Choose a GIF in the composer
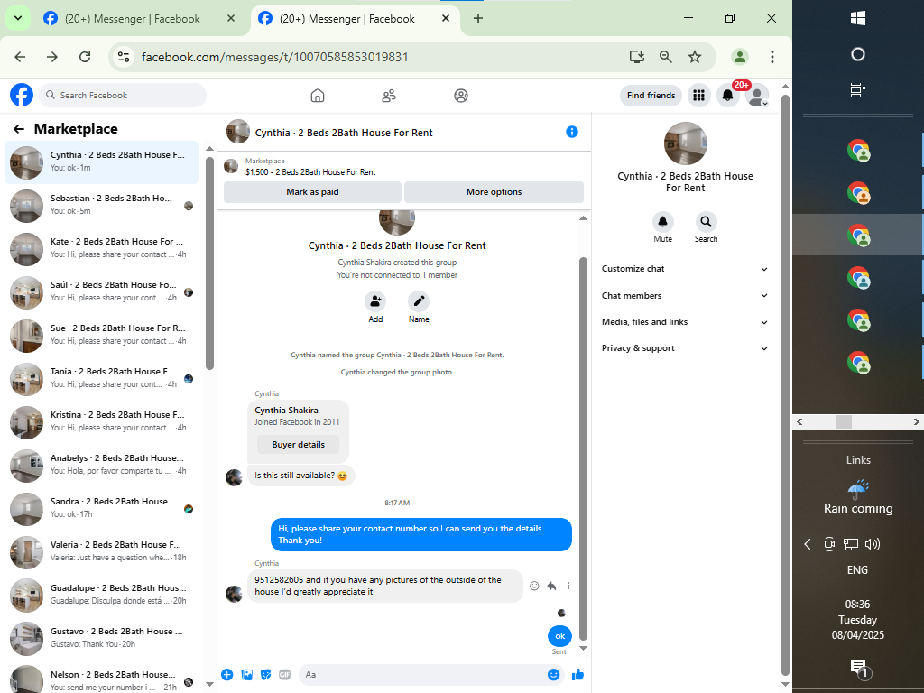The height and width of the screenshot is (693, 924). point(284,675)
